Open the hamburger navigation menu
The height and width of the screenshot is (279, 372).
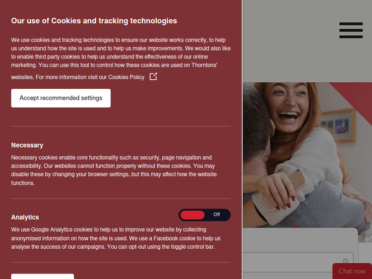click(351, 30)
